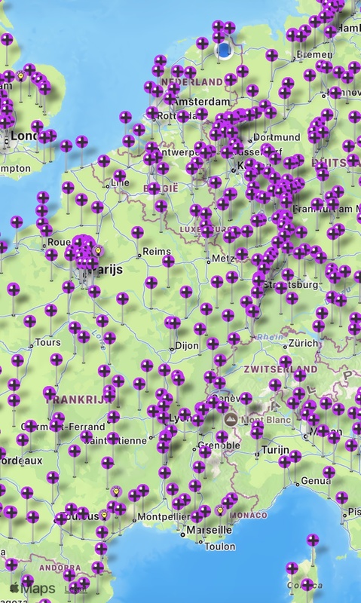Viewport: 361px width, 603px height.
Task: Tap the Dijon city label
Action: point(187,345)
